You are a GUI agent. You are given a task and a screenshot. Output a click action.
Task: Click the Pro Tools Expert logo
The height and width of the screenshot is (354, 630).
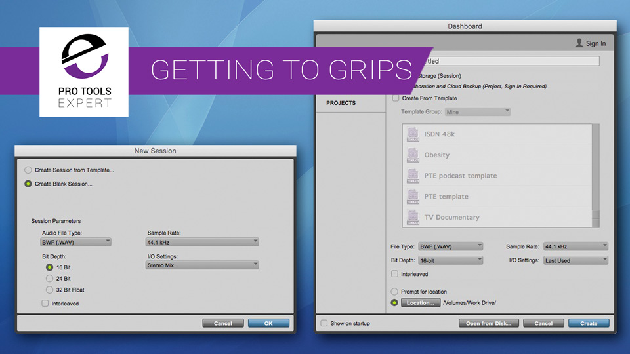(x=84, y=72)
